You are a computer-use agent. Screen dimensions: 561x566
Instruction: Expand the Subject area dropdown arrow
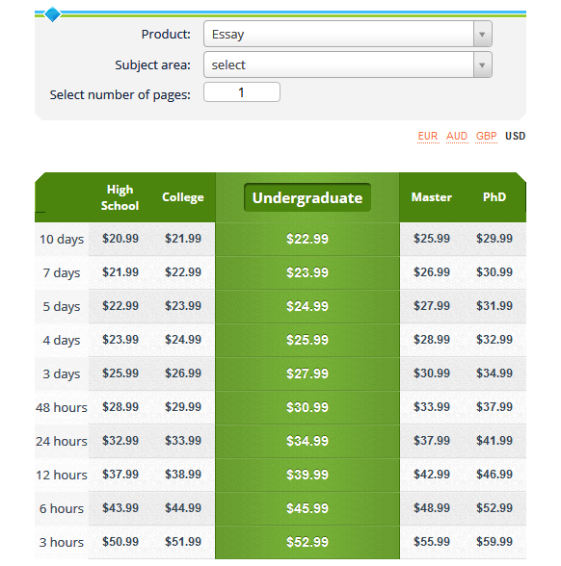(x=482, y=65)
